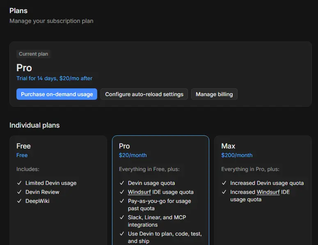
Task: Click 'Includes:' label in Free plan
Action: pyautogui.click(x=28, y=169)
